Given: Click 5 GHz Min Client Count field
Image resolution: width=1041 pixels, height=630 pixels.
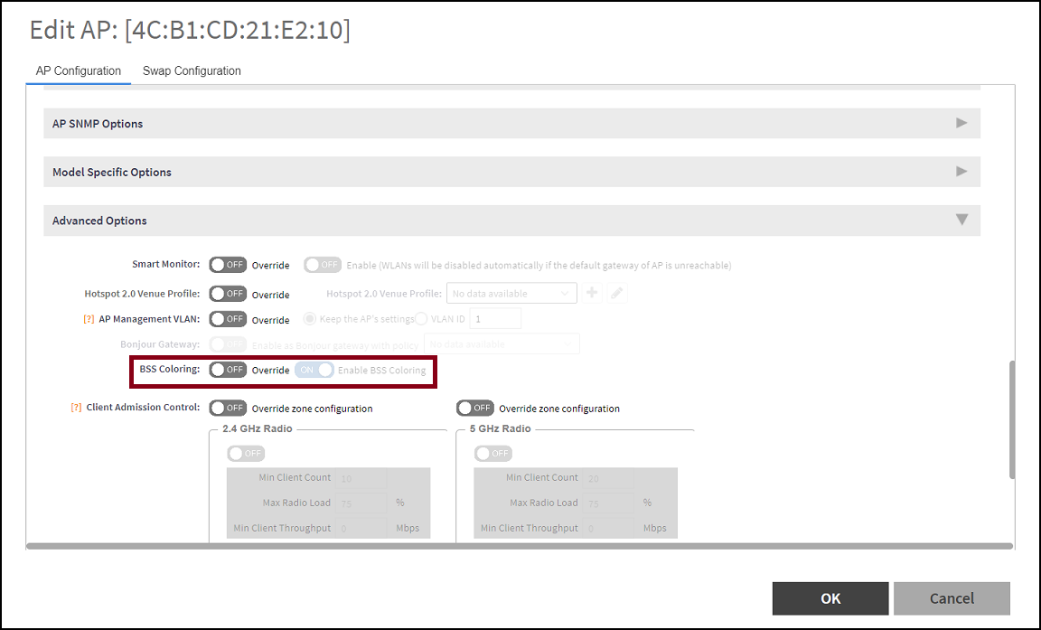Looking at the screenshot, I should coord(609,478).
